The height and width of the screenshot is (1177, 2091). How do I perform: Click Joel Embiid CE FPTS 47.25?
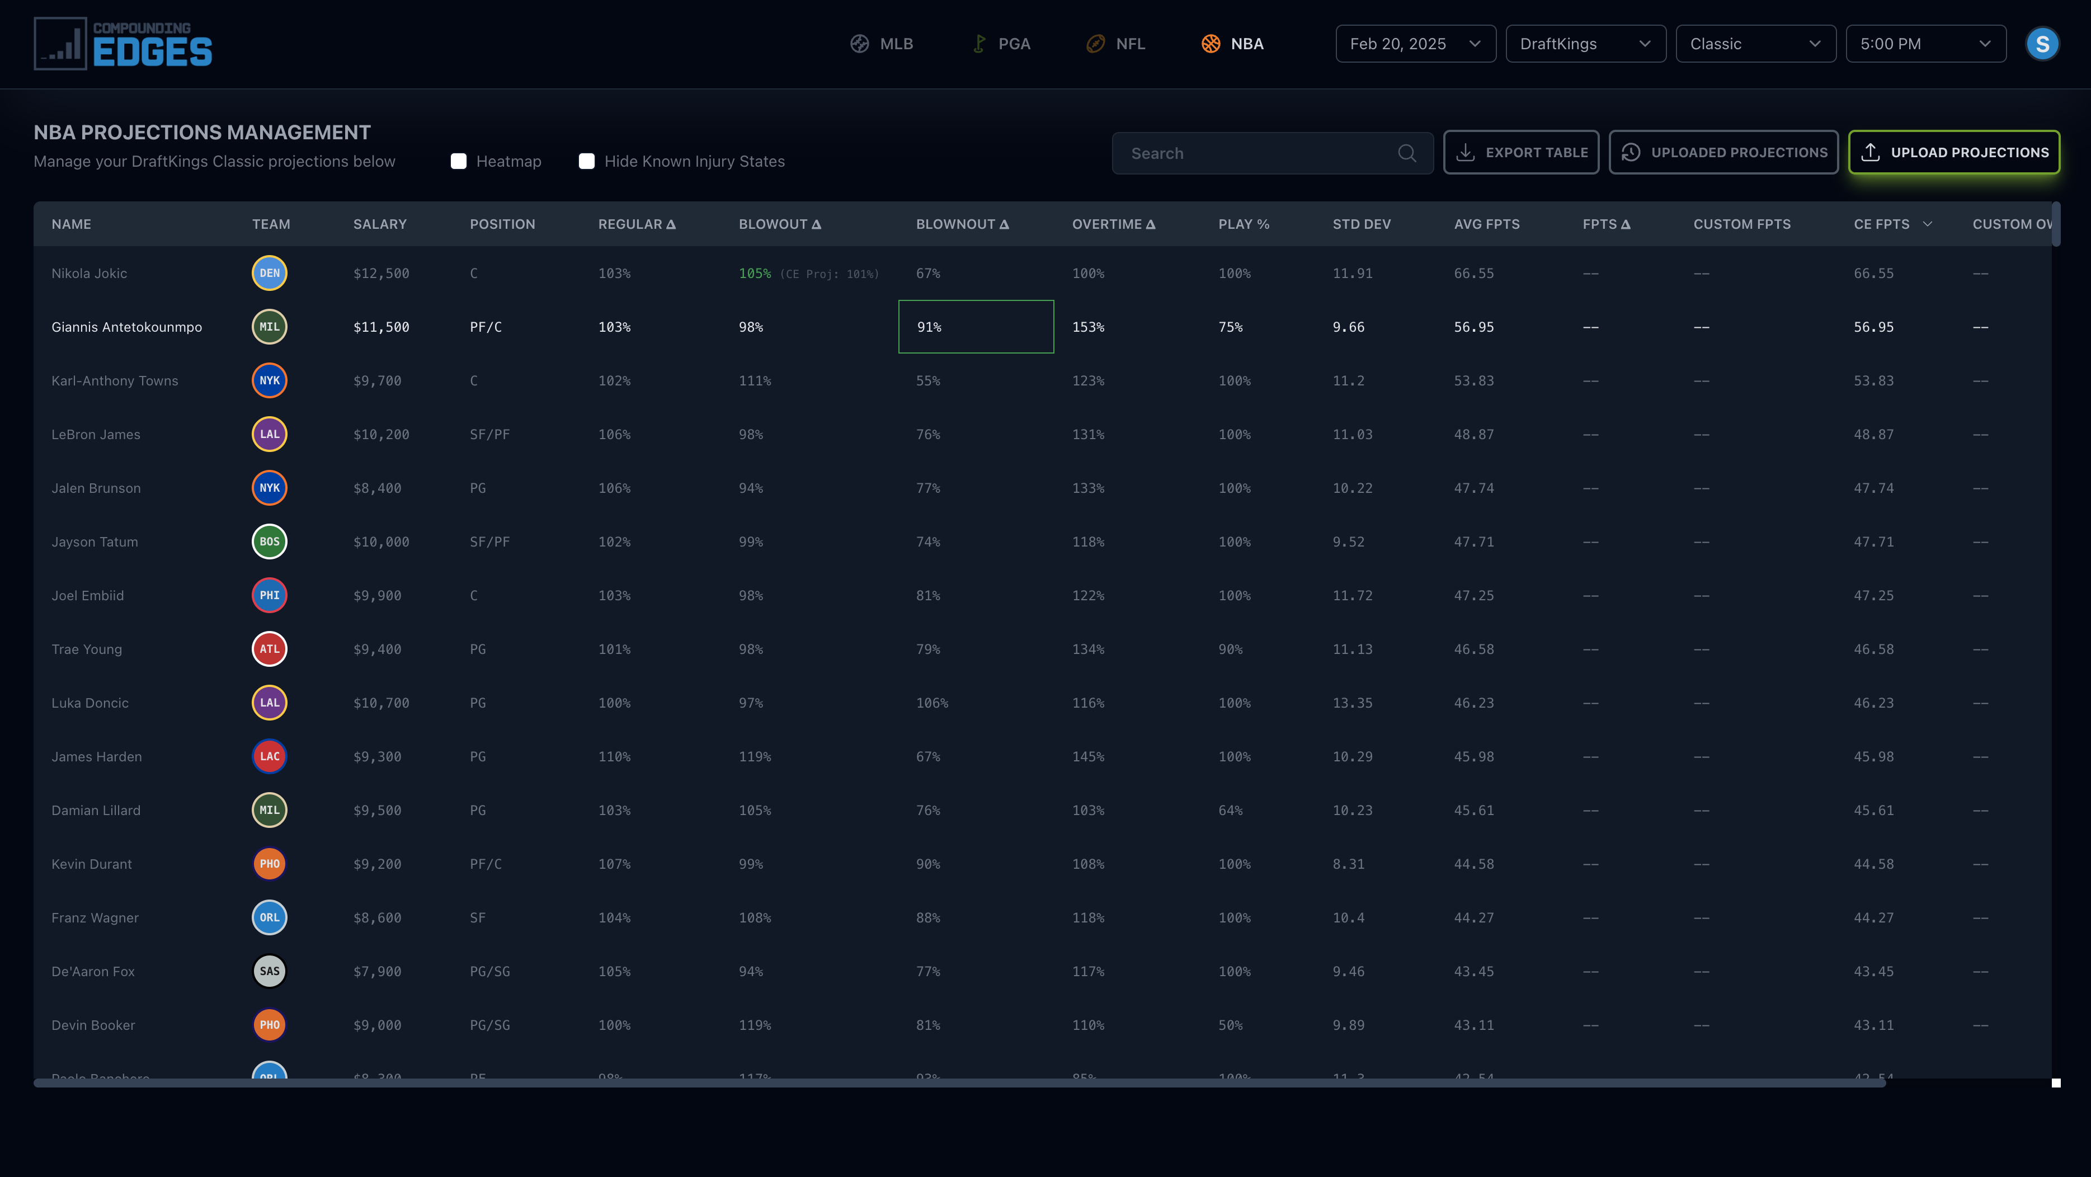1873,595
